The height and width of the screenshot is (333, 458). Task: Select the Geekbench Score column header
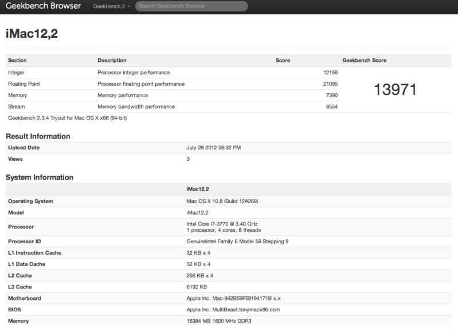(364, 60)
